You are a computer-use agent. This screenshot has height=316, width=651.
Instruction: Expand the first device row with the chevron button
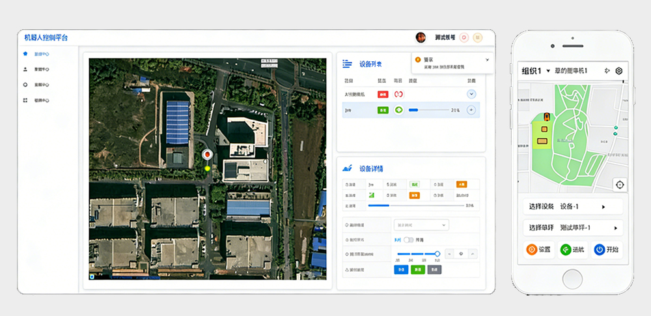pyautogui.click(x=471, y=94)
